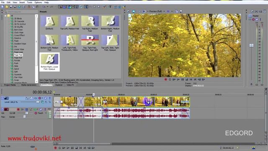
Task: Open the Mixing Console icon in Master panel
Action: [265, 11]
